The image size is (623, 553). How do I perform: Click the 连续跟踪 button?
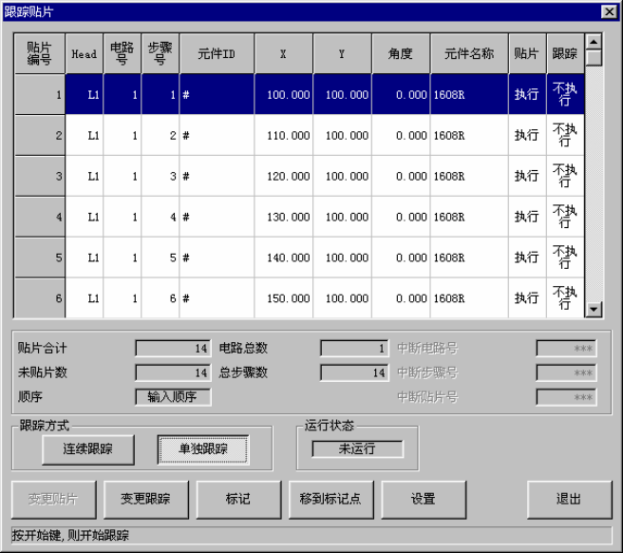point(88,449)
